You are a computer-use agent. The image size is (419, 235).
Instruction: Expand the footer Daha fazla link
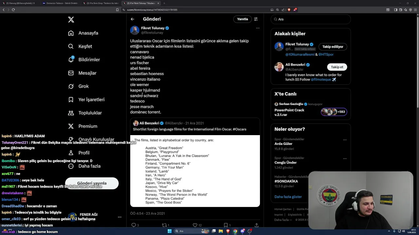(283, 220)
